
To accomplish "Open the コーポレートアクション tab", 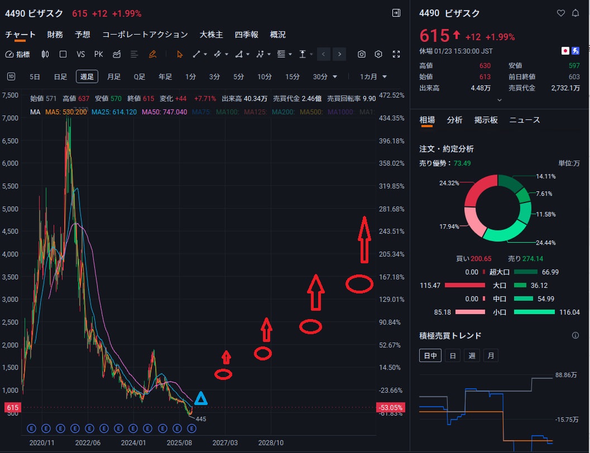I will point(145,35).
